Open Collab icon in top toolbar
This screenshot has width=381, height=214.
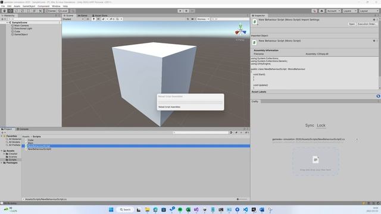314,11
